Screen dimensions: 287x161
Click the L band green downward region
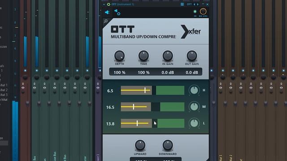[171, 123]
